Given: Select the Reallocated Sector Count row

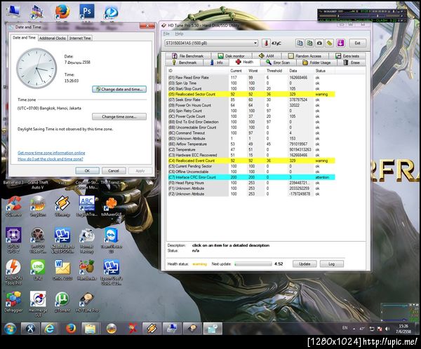Looking at the screenshot, I should [251, 94].
